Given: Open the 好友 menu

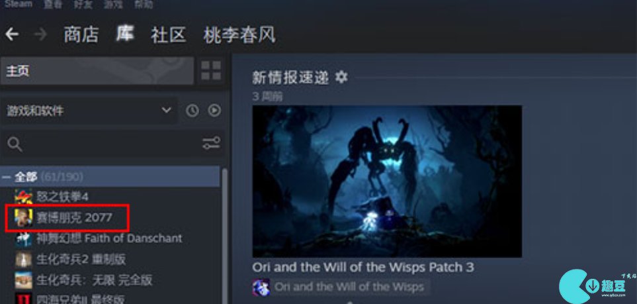Looking at the screenshot, I should [84, 4].
